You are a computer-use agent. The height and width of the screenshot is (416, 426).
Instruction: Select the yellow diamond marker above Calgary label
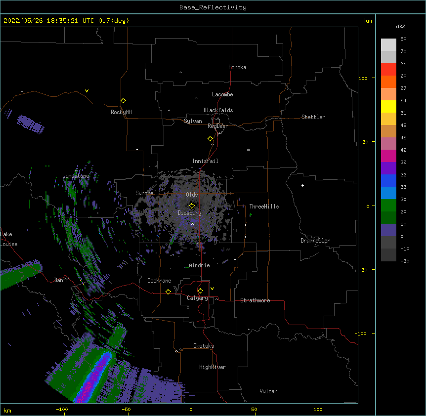point(200,291)
